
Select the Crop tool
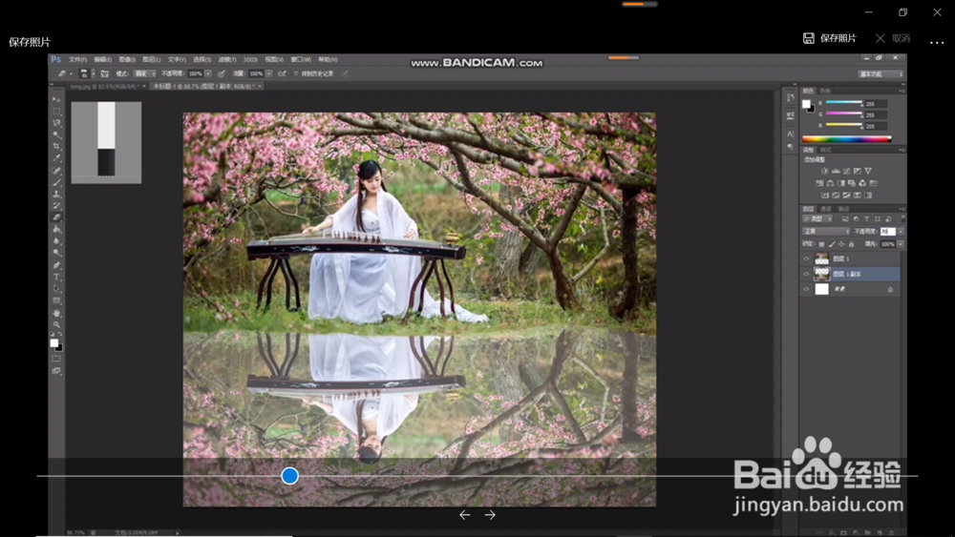[56, 147]
